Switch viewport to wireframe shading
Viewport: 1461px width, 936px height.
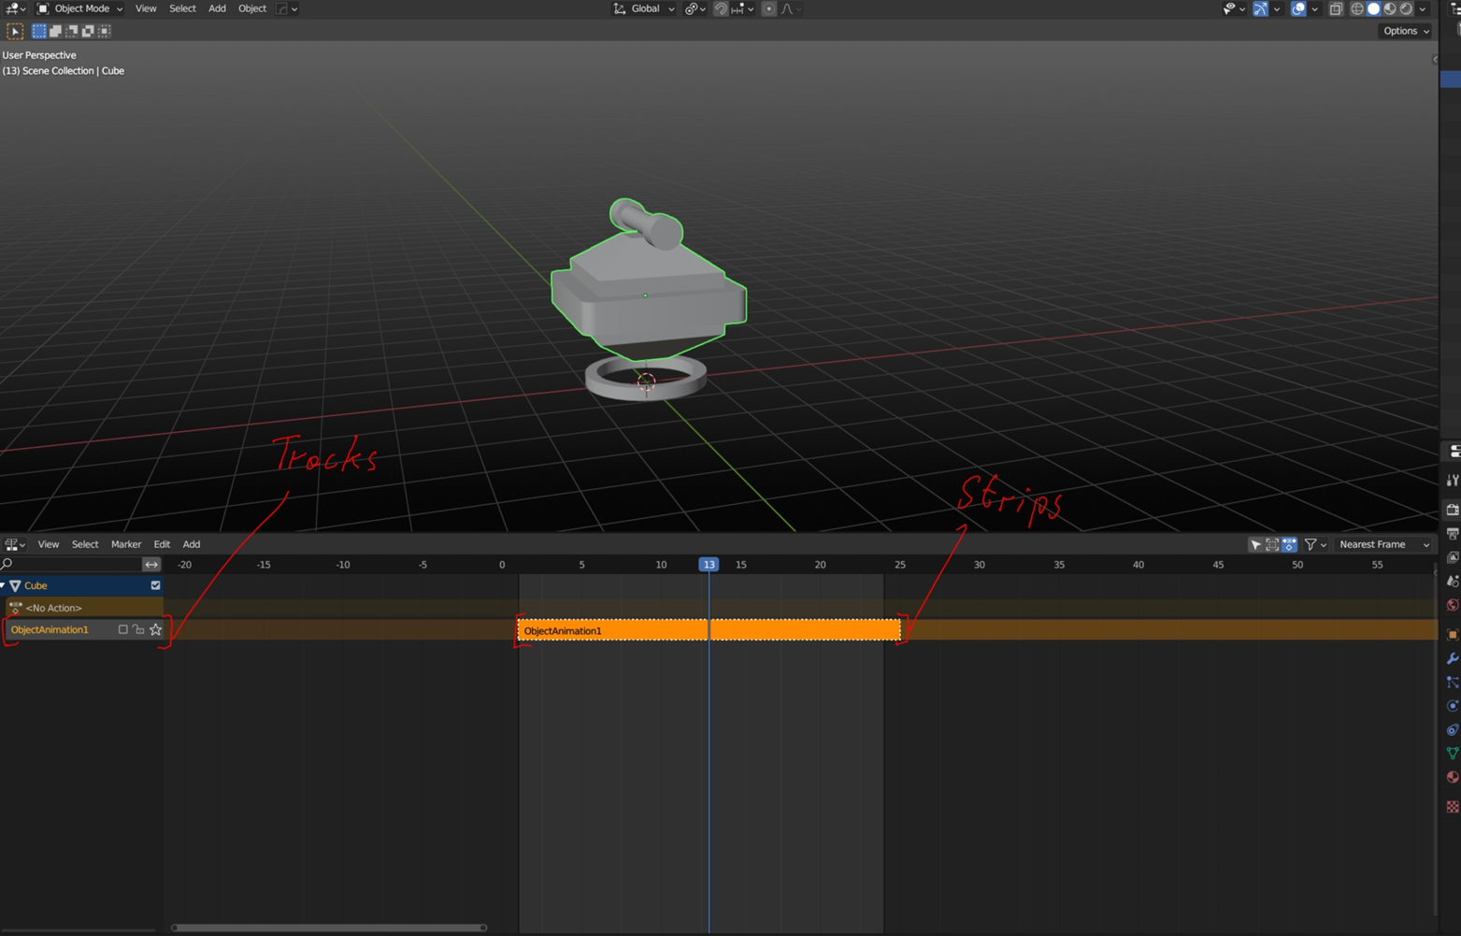(1356, 8)
